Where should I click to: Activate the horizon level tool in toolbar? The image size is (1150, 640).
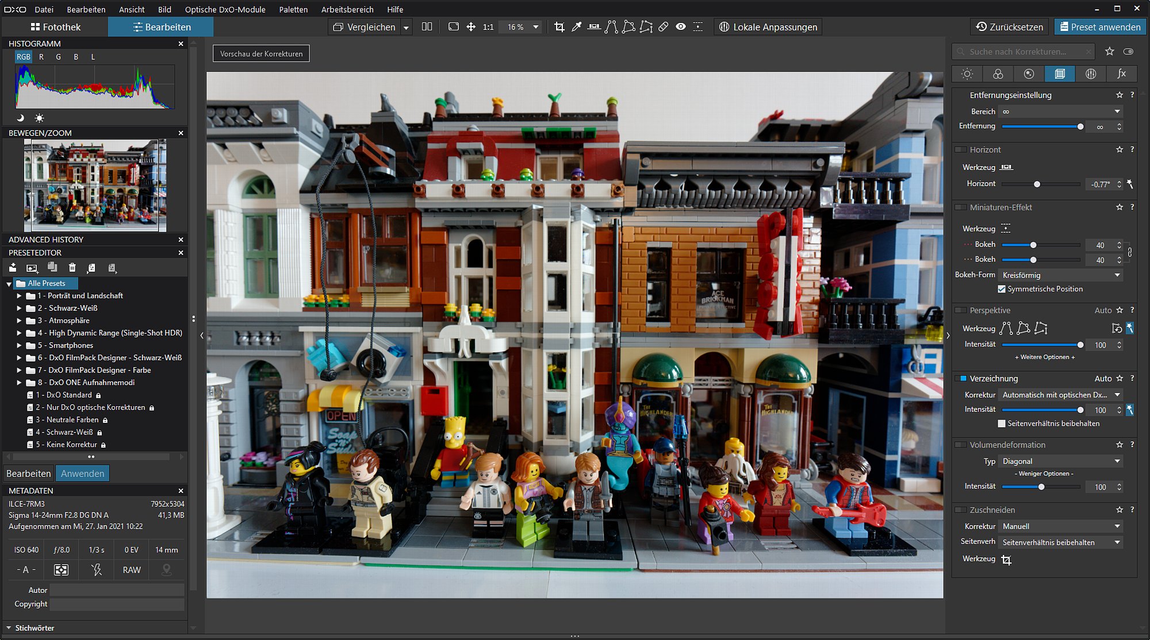594,27
